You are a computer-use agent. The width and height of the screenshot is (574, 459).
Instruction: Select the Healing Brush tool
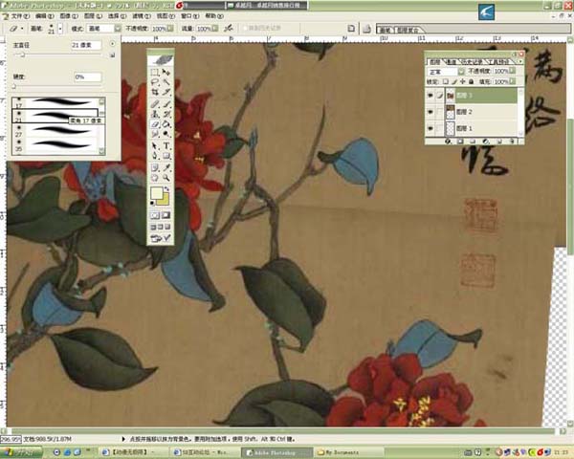[155, 104]
